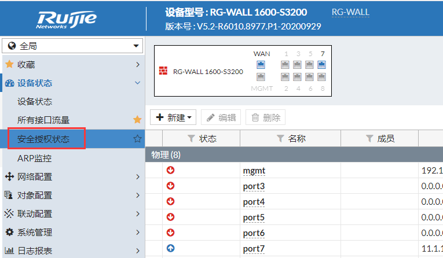Click port 8 icon on device panel

[321, 77]
